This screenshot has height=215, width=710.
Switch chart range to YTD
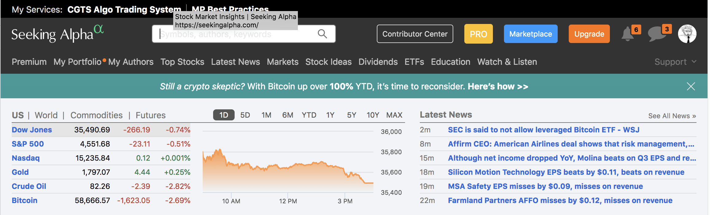309,115
